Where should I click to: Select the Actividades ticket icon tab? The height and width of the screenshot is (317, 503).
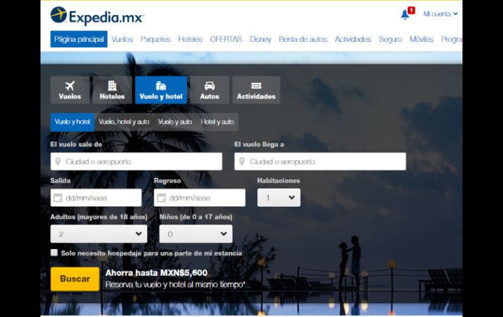point(256,90)
